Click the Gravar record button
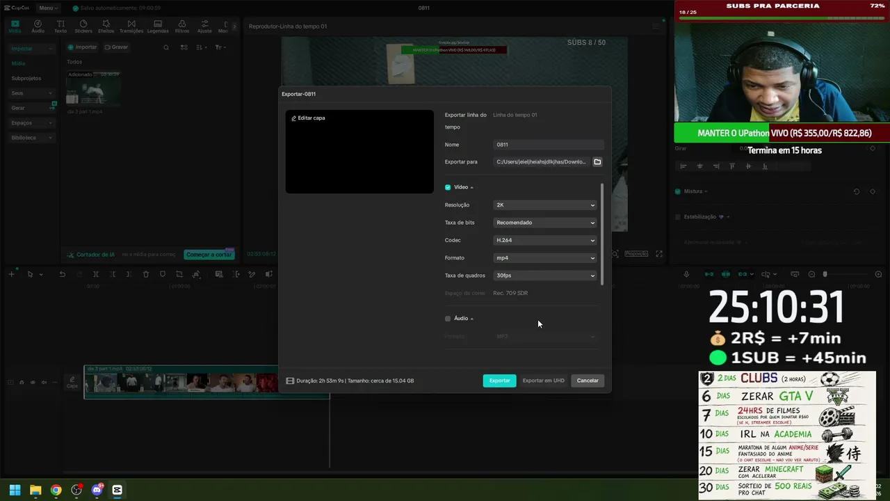This screenshot has height=501, width=890. coord(116,47)
